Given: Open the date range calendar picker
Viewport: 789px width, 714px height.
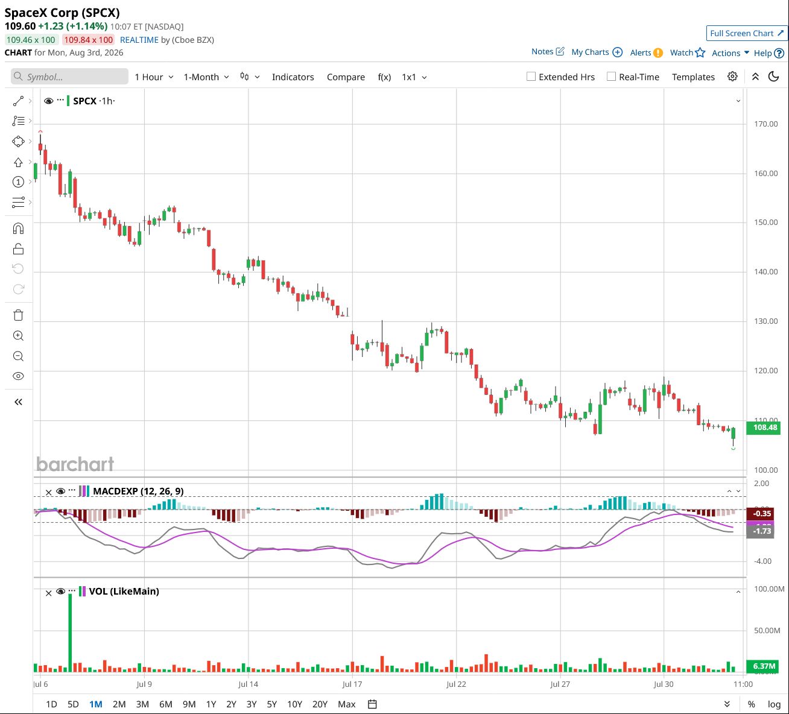Looking at the screenshot, I should (372, 704).
